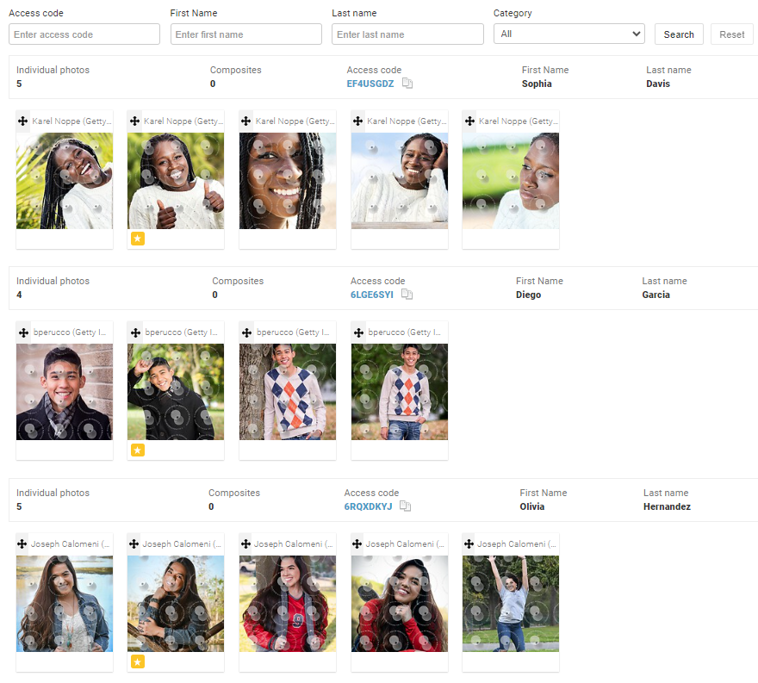Click move handle on Sophia's first photo

(x=22, y=121)
